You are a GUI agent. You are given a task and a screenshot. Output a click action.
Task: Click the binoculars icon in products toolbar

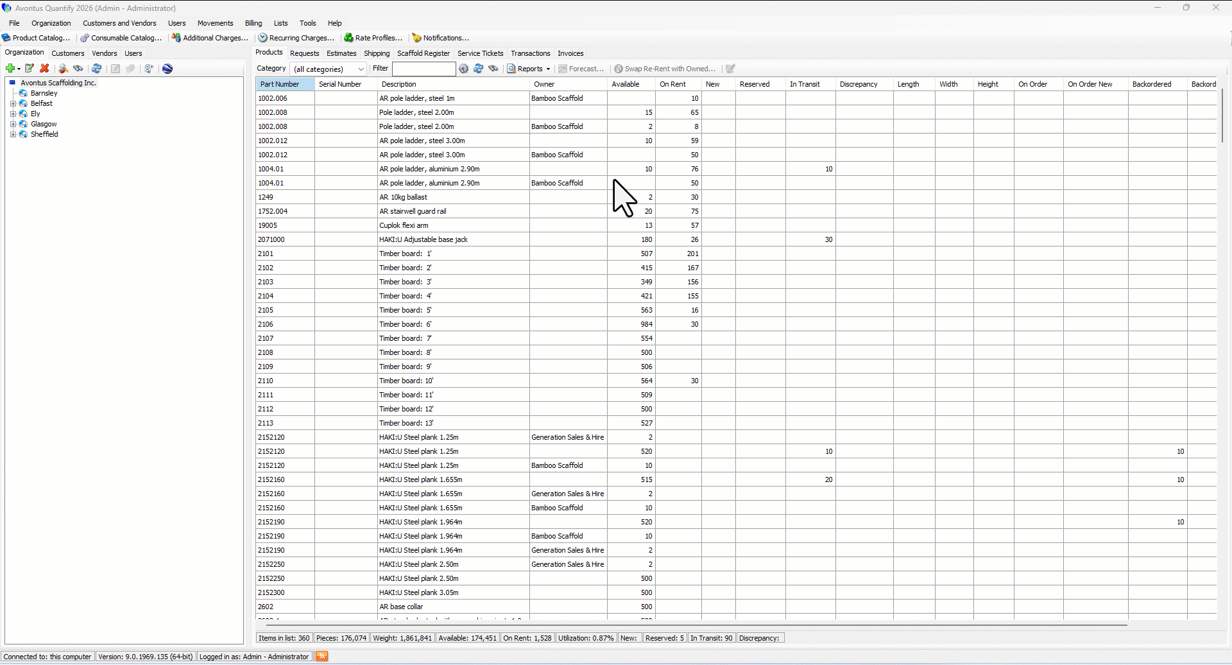[493, 69]
